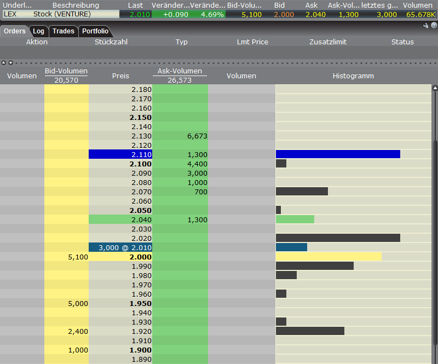Viewport: 438px width, 364px height.
Task: Collapse panel with the up arrow button
Action: [x=3, y=63]
